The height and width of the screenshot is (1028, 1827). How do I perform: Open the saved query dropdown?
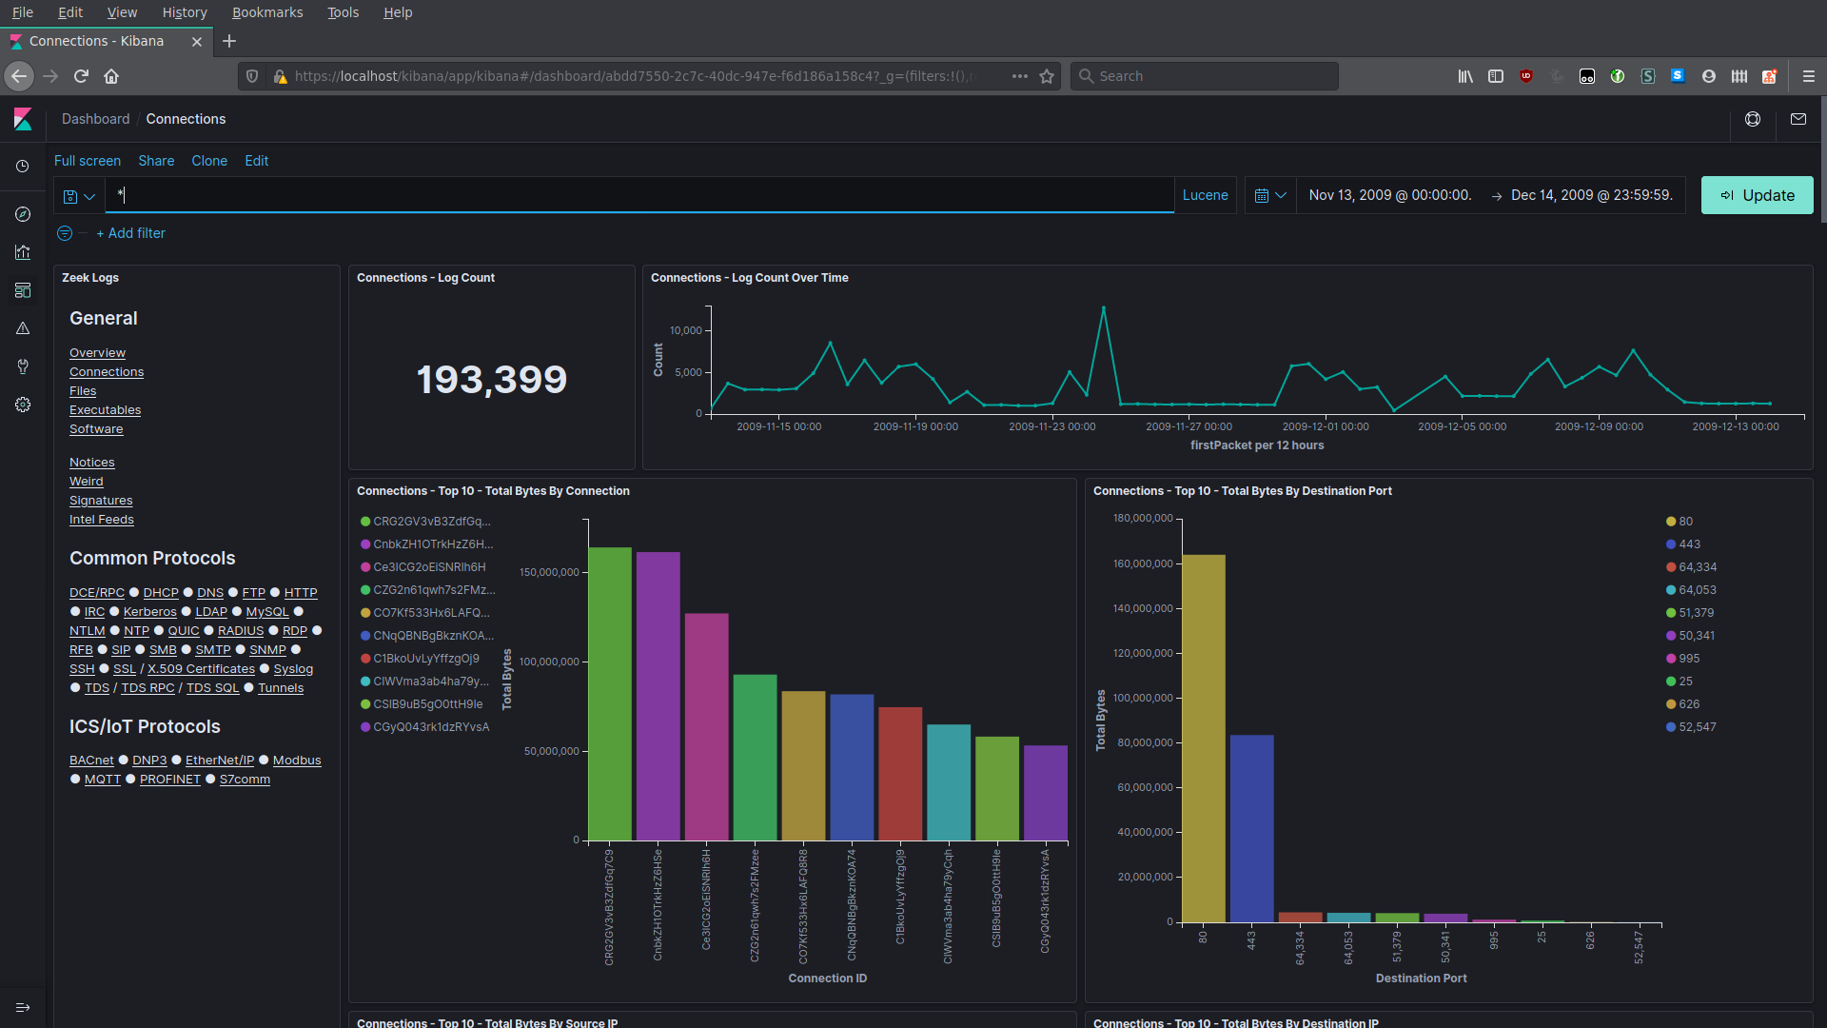[x=79, y=195]
